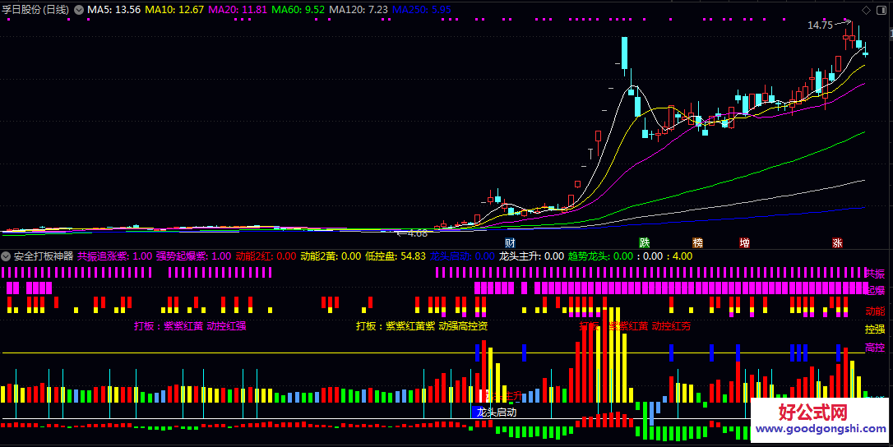Click the green MA60: 9.52 label
This screenshot has height=447, width=893.
(298, 10)
